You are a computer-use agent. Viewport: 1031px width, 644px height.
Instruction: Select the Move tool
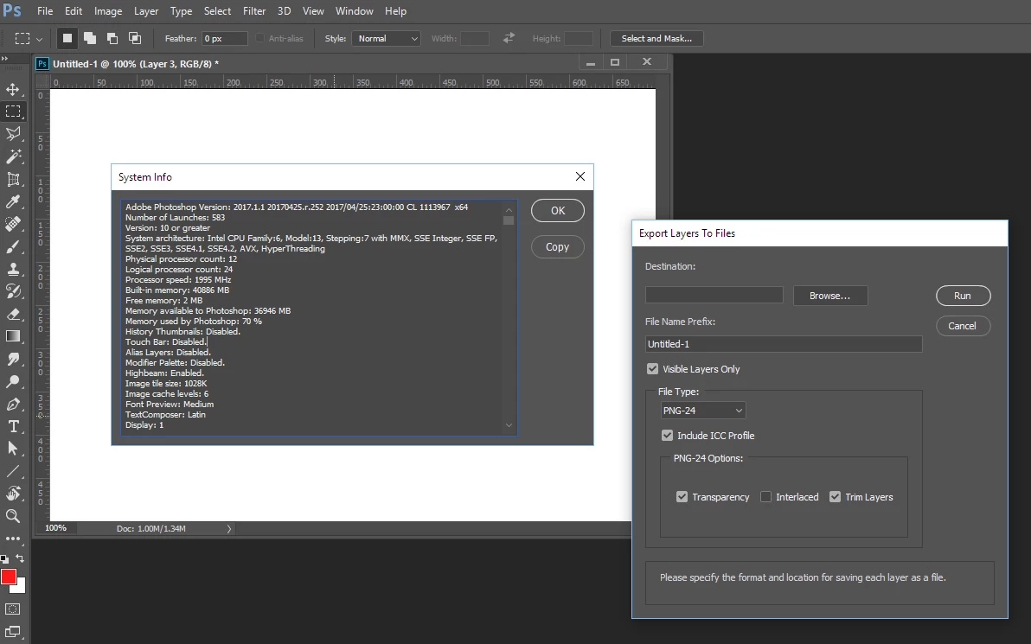[12, 89]
